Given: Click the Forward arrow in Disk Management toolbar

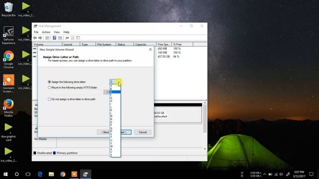Looking at the screenshot, I should (x=40, y=38).
